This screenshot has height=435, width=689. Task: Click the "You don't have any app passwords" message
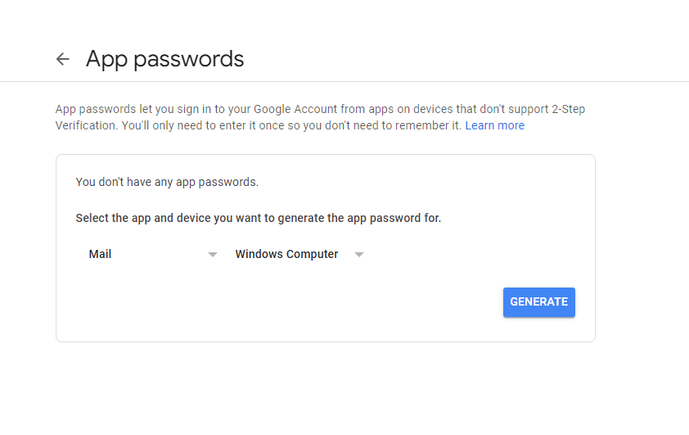coord(167,182)
